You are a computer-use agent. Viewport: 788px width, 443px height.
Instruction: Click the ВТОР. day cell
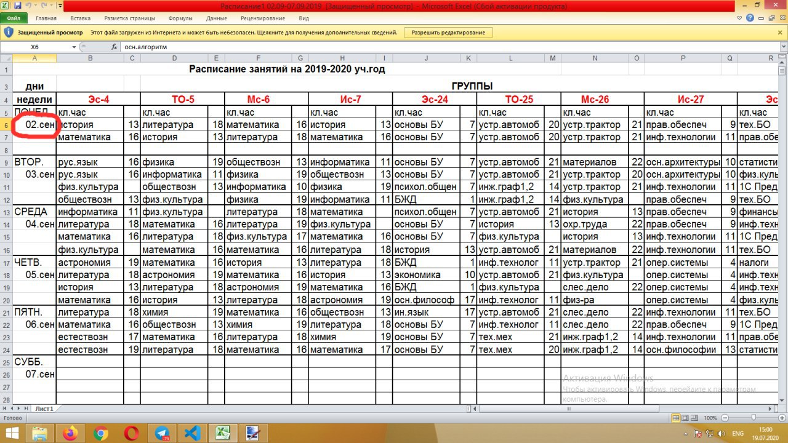tap(34, 162)
